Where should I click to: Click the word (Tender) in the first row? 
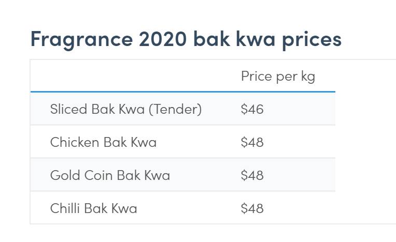tap(175, 109)
